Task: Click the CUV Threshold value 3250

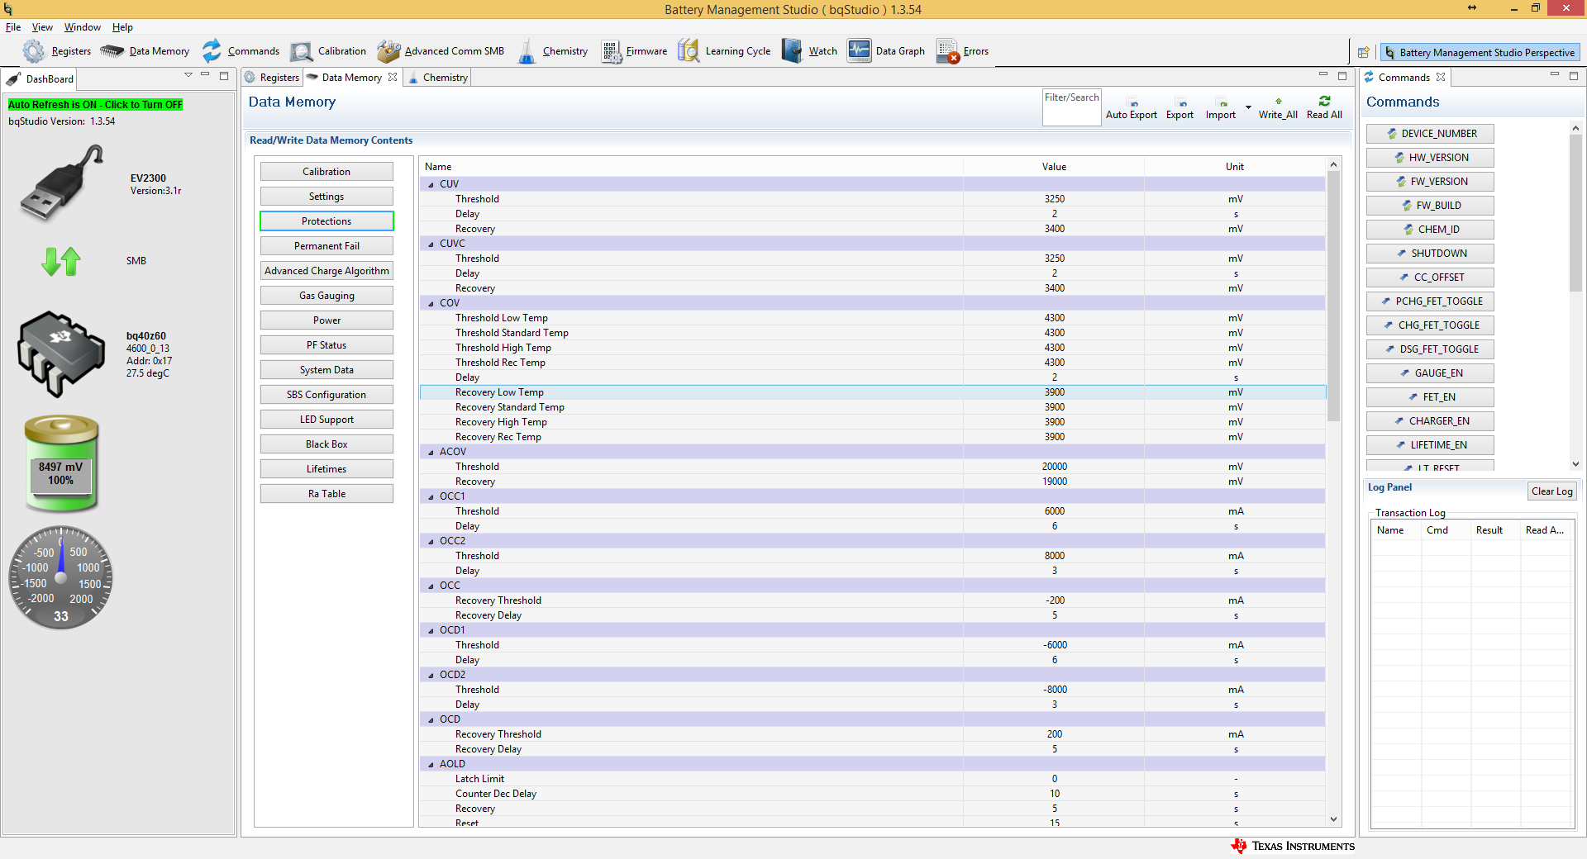Action: pyautogui.click(x=1054, y=199)
